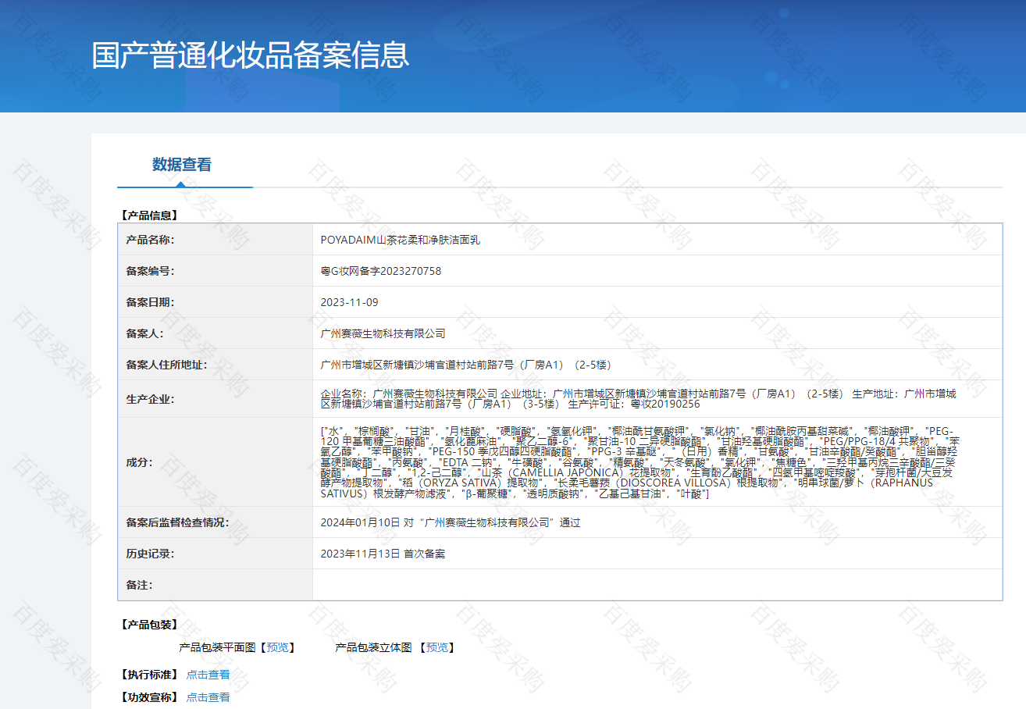Viewport: 1026px width, 709px height.
Task: Open 点击查看 link beside 功效宣称
Action: tap(208, 697)
